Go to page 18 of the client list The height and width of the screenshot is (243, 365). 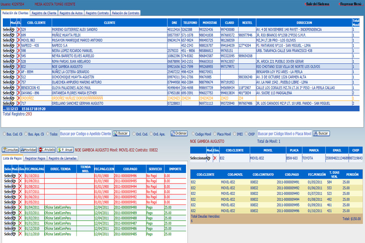click(36, 109)
